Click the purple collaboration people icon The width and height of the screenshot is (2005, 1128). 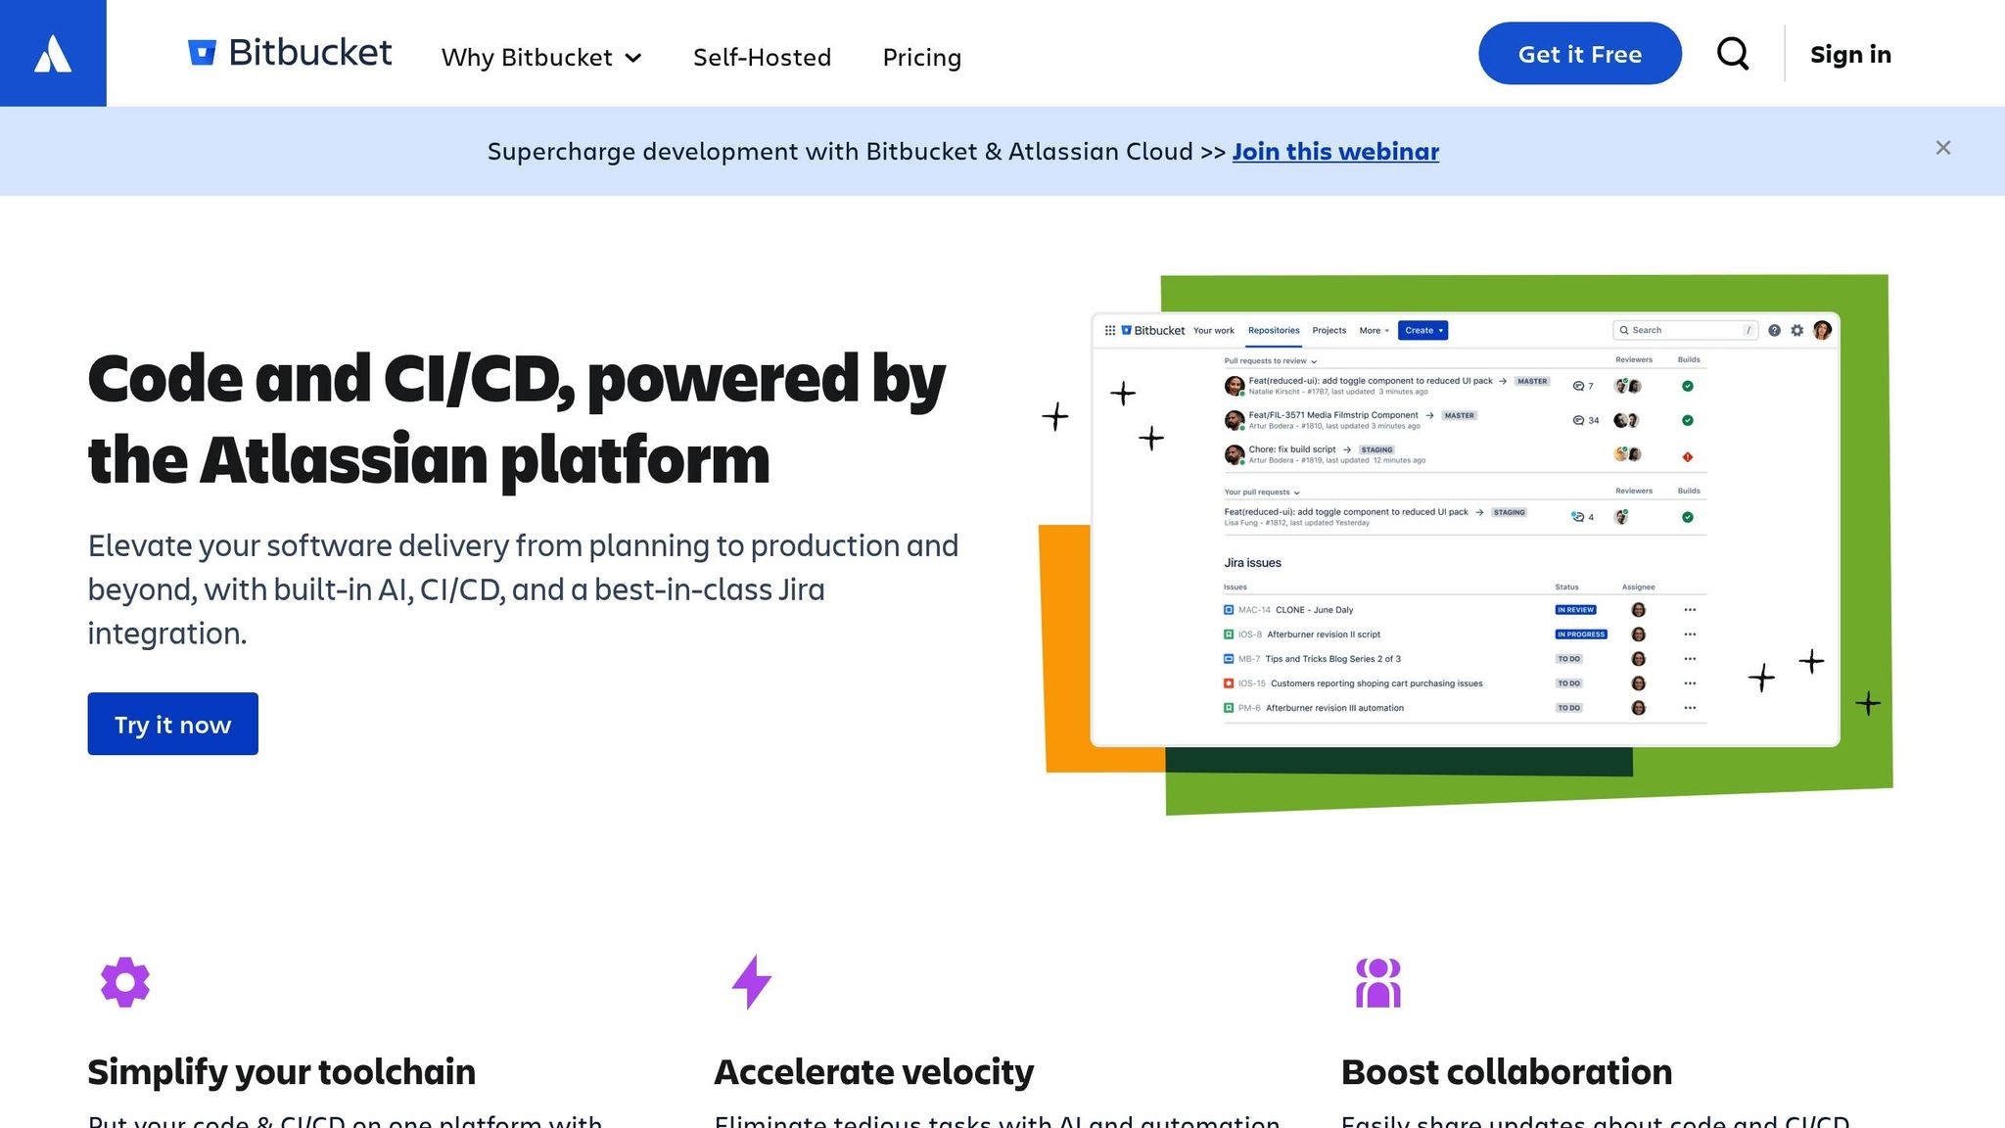[1377, 982]
